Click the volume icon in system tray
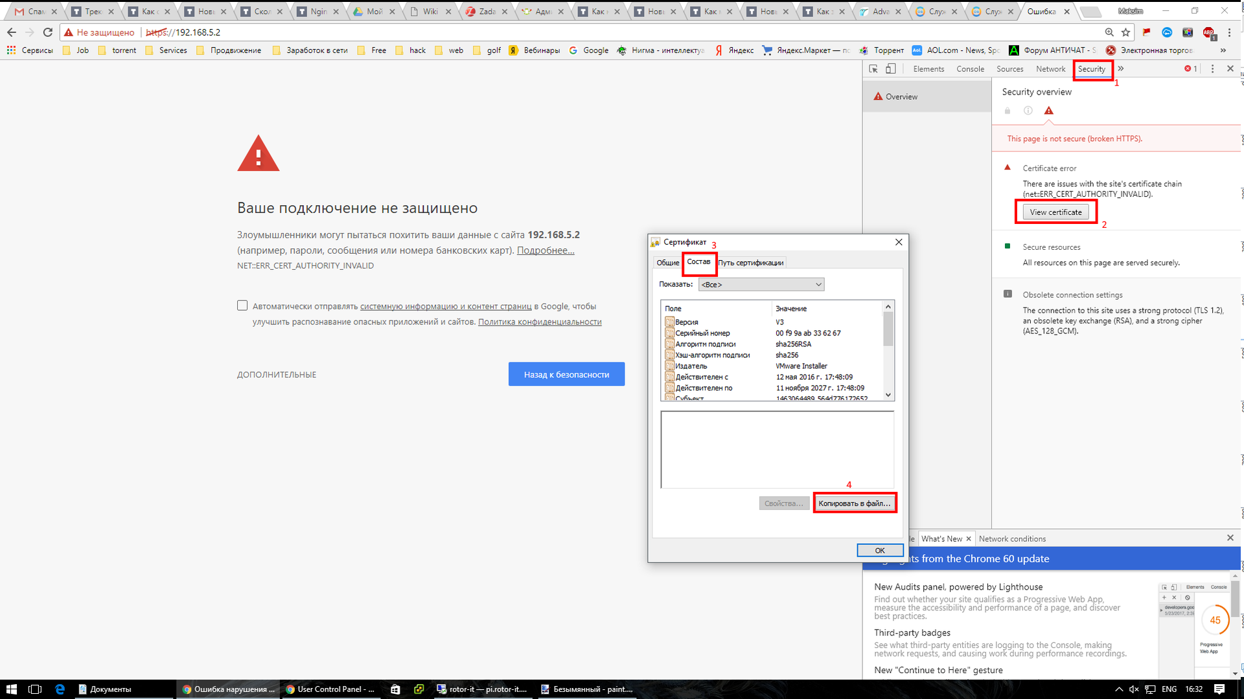Screen dimensions: 1244x699 coord(1134,689)
